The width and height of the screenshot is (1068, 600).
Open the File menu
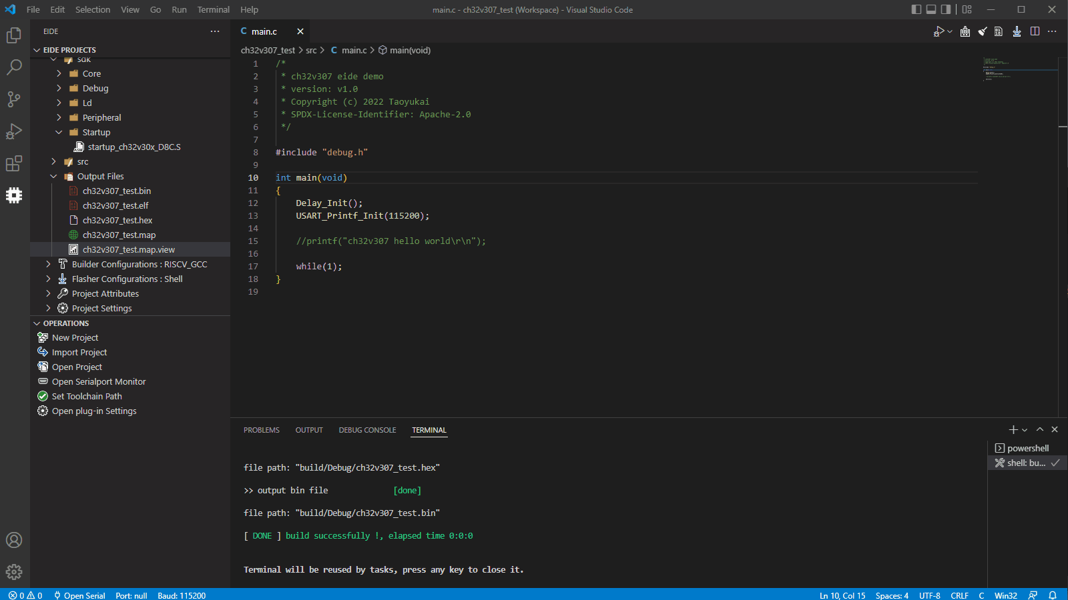[x=33, y=9]
